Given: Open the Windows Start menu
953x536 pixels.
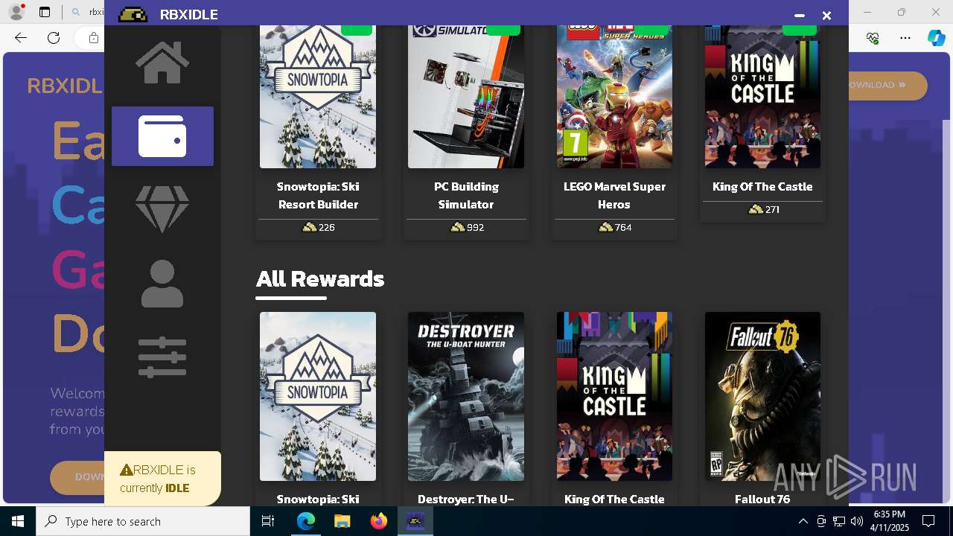Looking at the screenshot, I should click(18, 521).
